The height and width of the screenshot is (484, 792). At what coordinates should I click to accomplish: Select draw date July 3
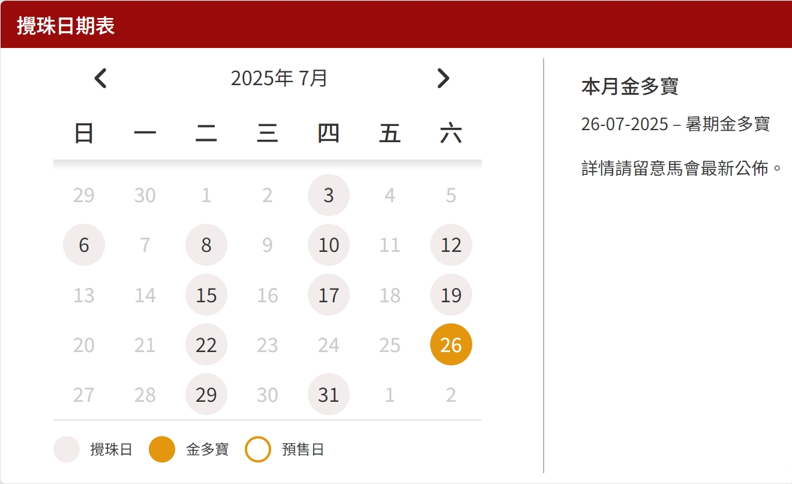(329, 195)
